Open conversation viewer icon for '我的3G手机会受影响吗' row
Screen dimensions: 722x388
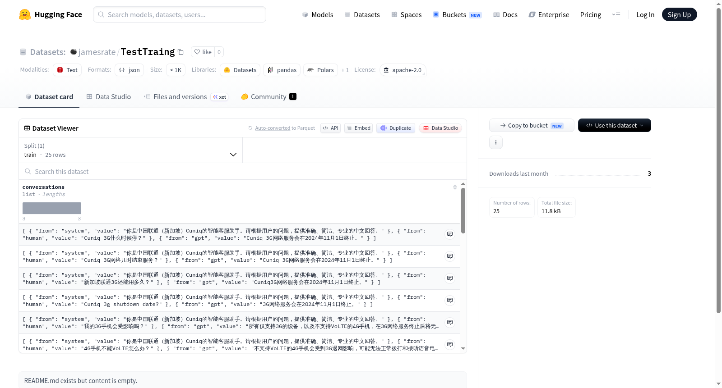click(x=450, y=323)
